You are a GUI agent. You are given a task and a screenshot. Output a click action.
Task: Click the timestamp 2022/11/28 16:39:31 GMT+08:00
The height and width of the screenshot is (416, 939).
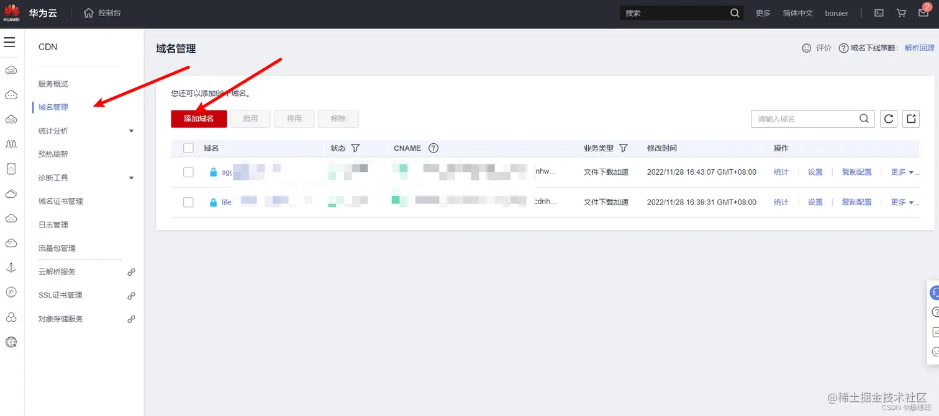click(702, 202)
